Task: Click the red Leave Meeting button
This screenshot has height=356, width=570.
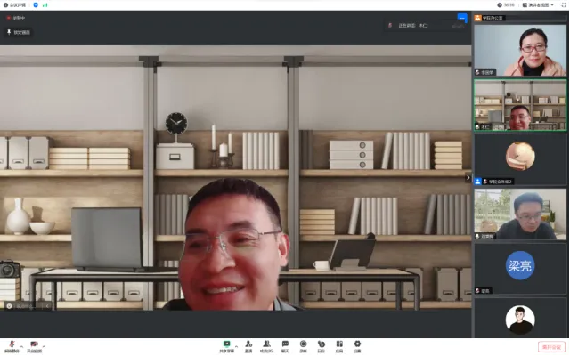Action: 551,346
